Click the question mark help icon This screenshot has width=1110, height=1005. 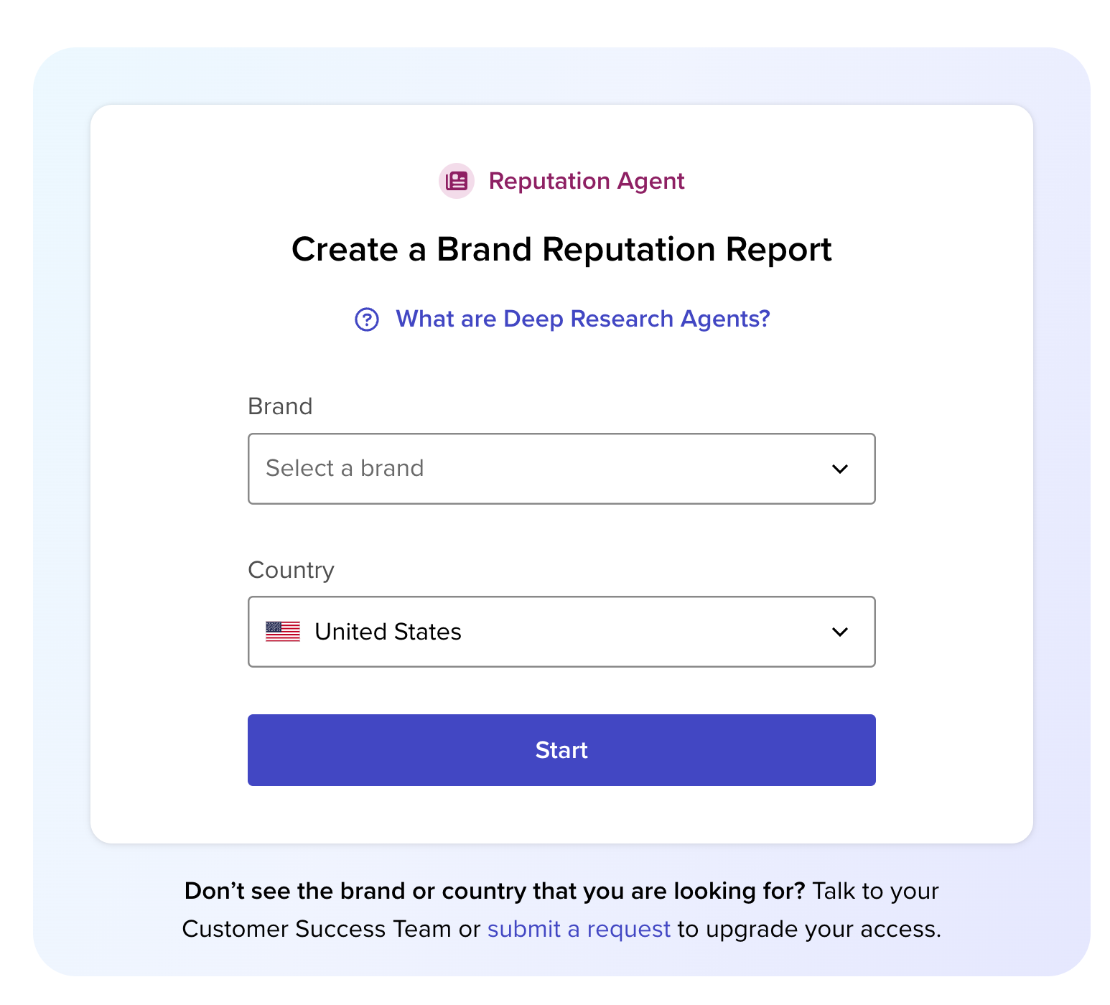367,319
